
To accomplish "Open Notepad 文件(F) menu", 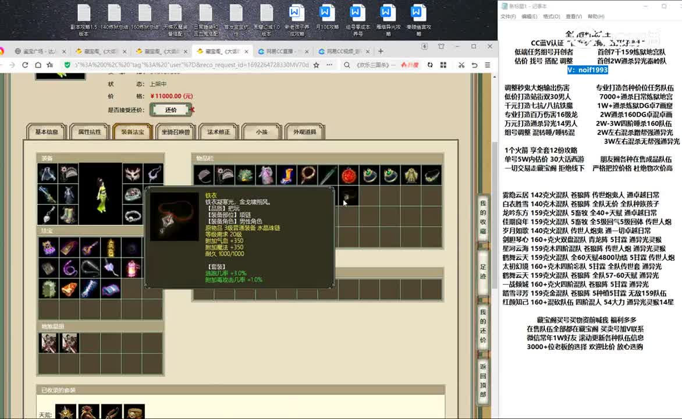I will 508,16.
